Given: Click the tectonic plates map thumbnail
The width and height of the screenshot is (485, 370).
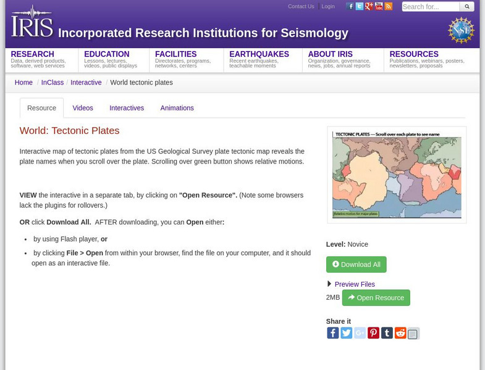Looking at the screenshot, I should pyautogui.click(x=396, y=175).
